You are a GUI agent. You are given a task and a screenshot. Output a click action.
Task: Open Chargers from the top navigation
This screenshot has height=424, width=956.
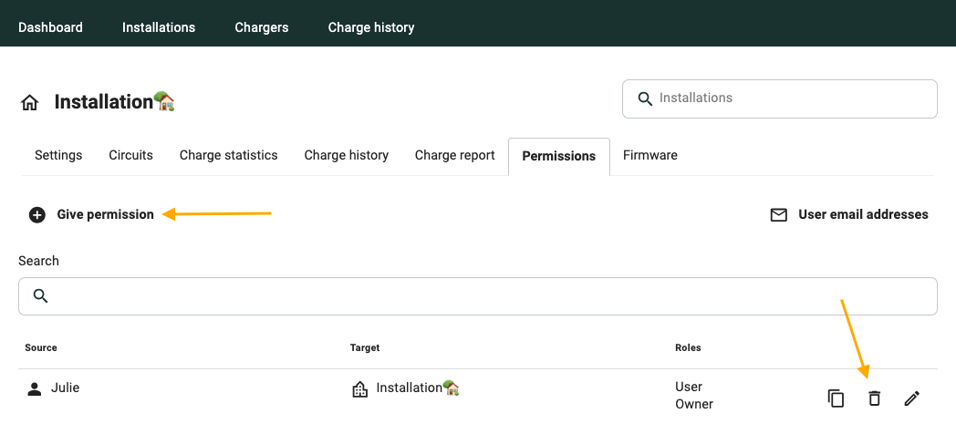click(262, 27)
